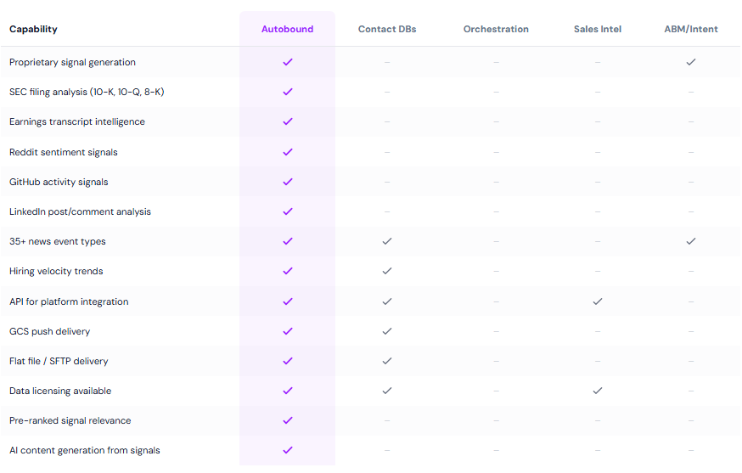
Task: Click the Autobound checkmark for Pre-ranked signal relevance
Action: tap(287, 421)
